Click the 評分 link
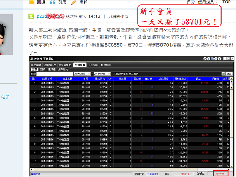This screenshot has height=177, width=236. point(190,2)
